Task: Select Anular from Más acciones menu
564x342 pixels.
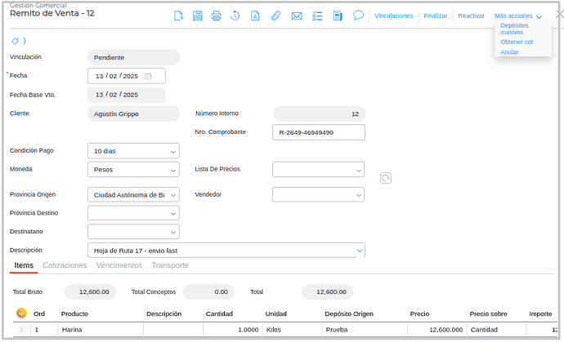Action: tap(509, 52)
